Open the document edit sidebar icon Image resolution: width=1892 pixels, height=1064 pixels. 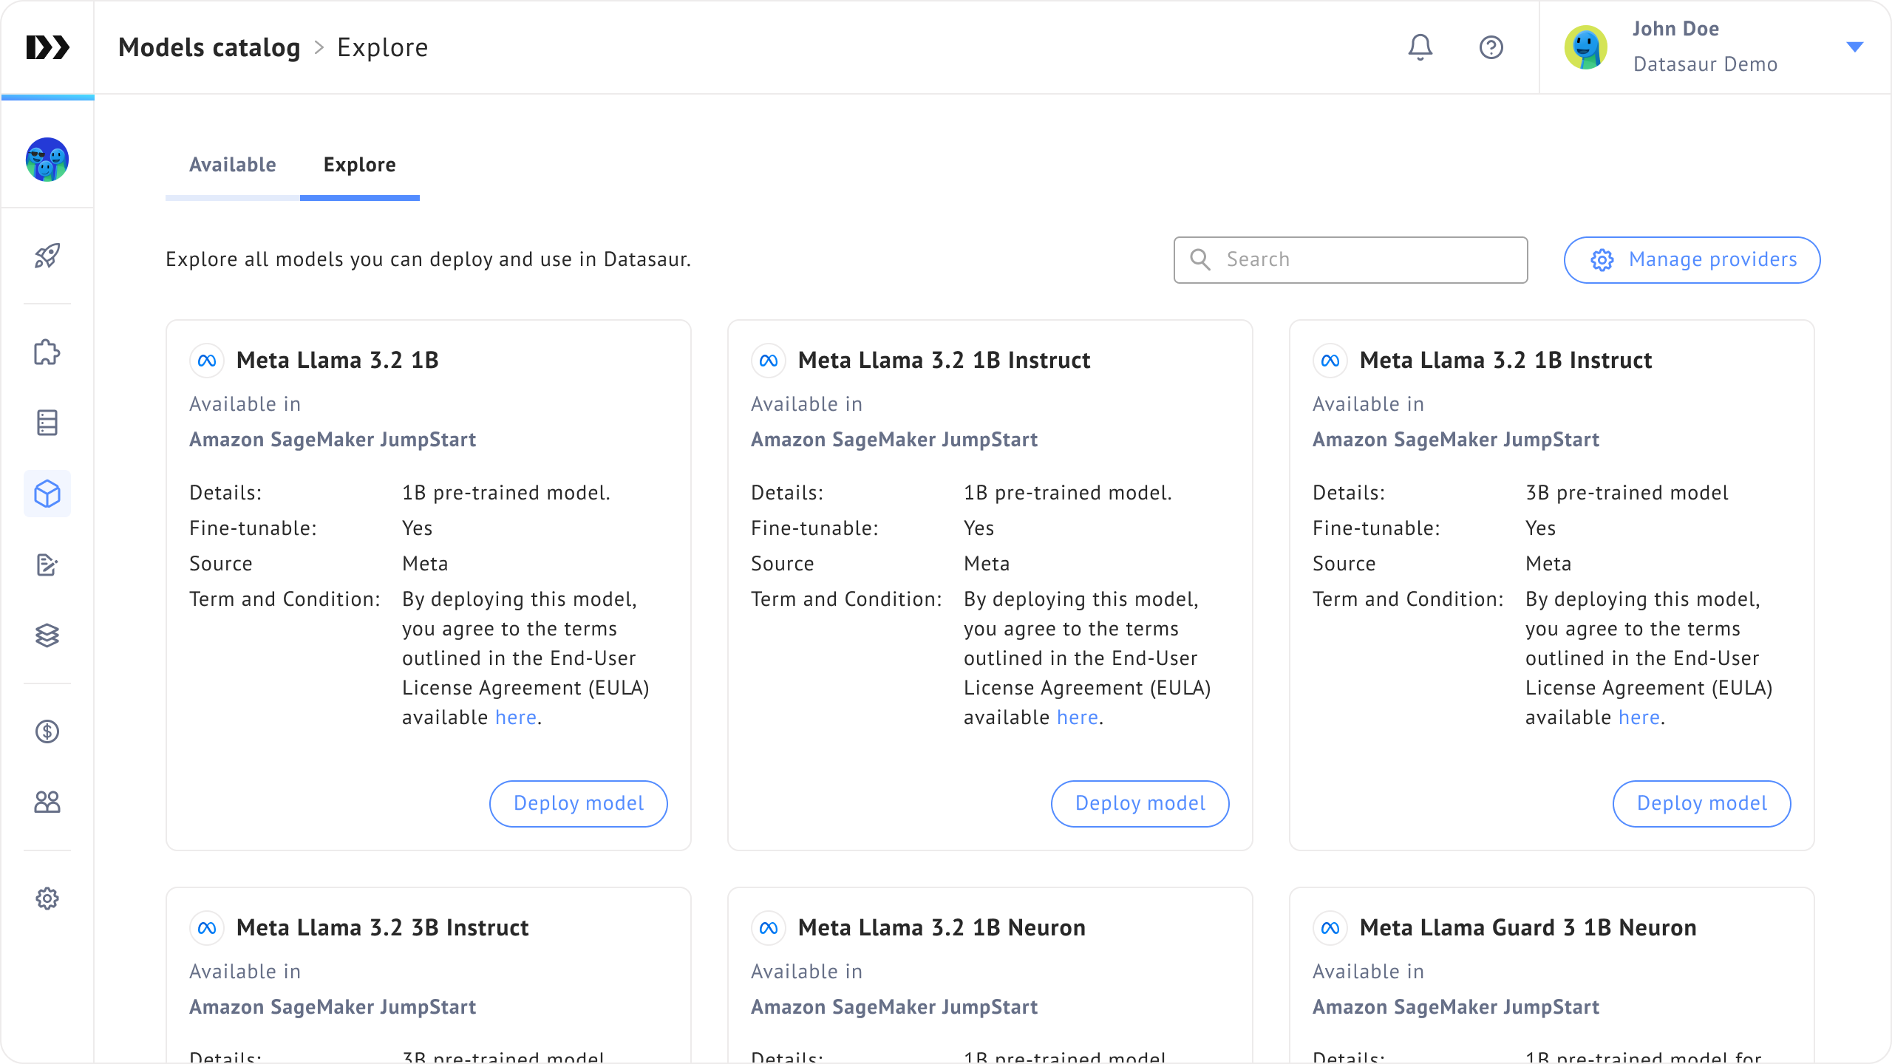(x=47, y=565)
